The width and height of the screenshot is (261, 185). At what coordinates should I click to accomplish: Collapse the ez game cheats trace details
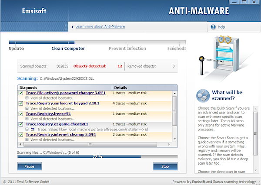pyautogui.click(x=27, y=129)
